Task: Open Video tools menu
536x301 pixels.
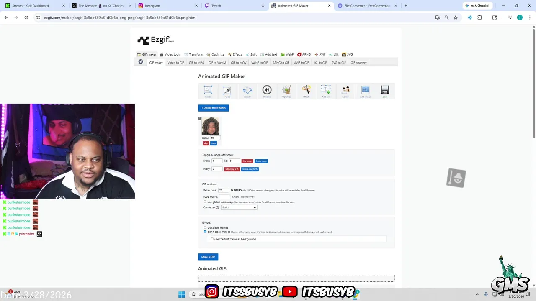Action: click(x=170, y=54)
